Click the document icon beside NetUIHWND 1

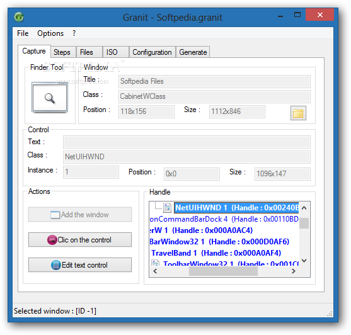coord(167,208)
